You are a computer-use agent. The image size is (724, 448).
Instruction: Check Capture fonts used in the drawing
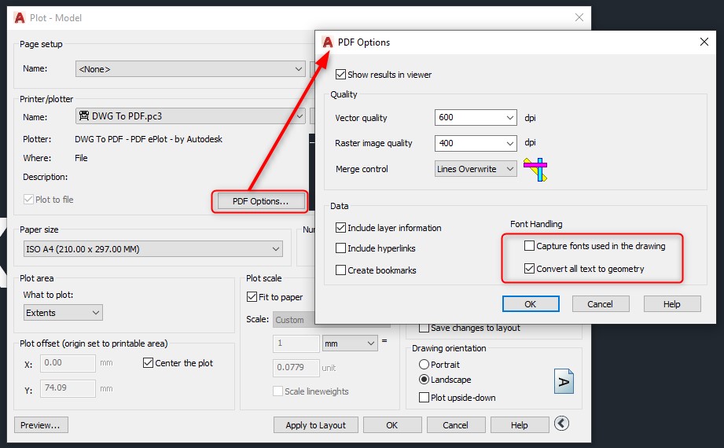click(x=530, y=246)
